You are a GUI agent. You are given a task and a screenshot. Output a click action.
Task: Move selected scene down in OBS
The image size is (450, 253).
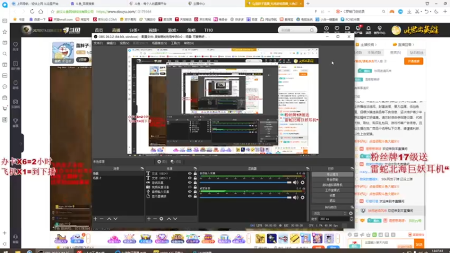pyautogui.click(x=115, y=219)
